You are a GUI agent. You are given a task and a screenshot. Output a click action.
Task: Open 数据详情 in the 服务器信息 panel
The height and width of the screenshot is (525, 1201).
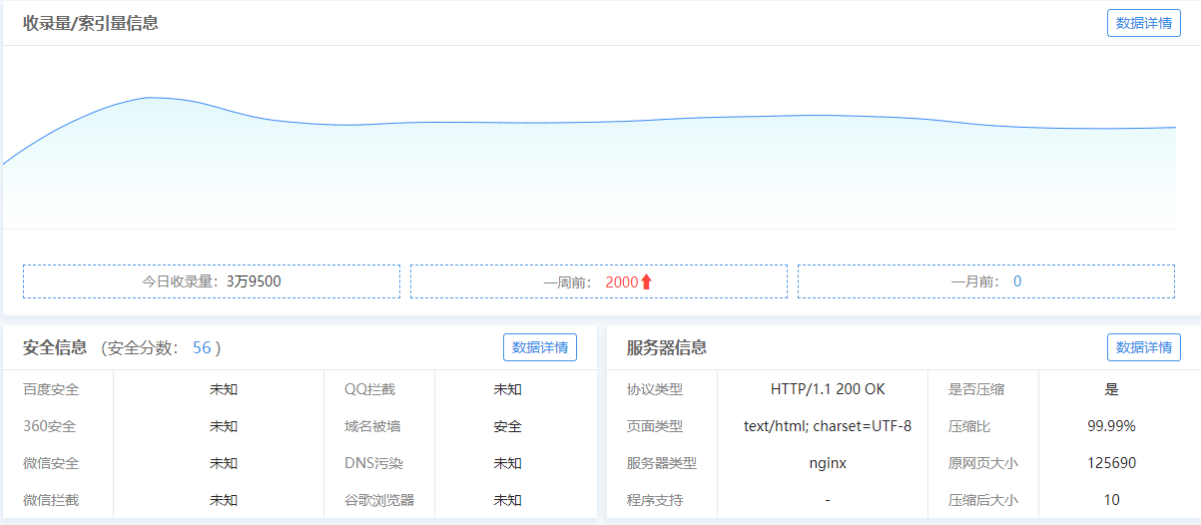[1143, 347]
